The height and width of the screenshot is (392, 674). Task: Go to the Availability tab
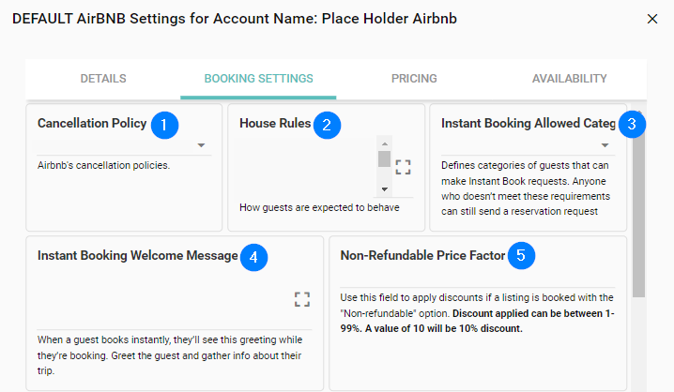point(569,79)
